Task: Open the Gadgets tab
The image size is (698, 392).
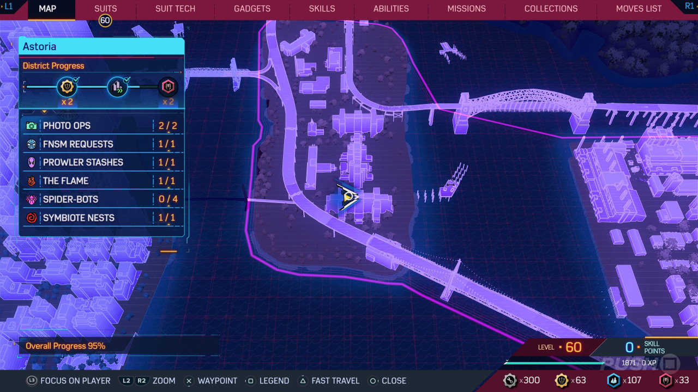Action: pyautogui.click(x=252, y=9)
